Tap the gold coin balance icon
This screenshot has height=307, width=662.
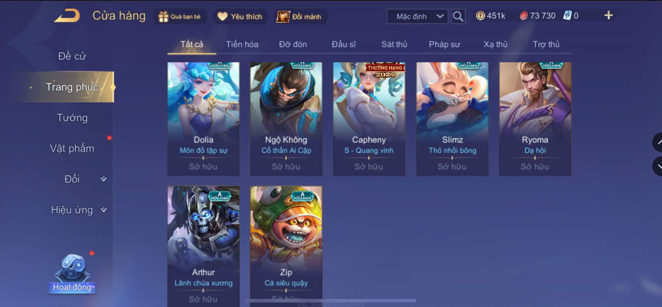[480, 16]
